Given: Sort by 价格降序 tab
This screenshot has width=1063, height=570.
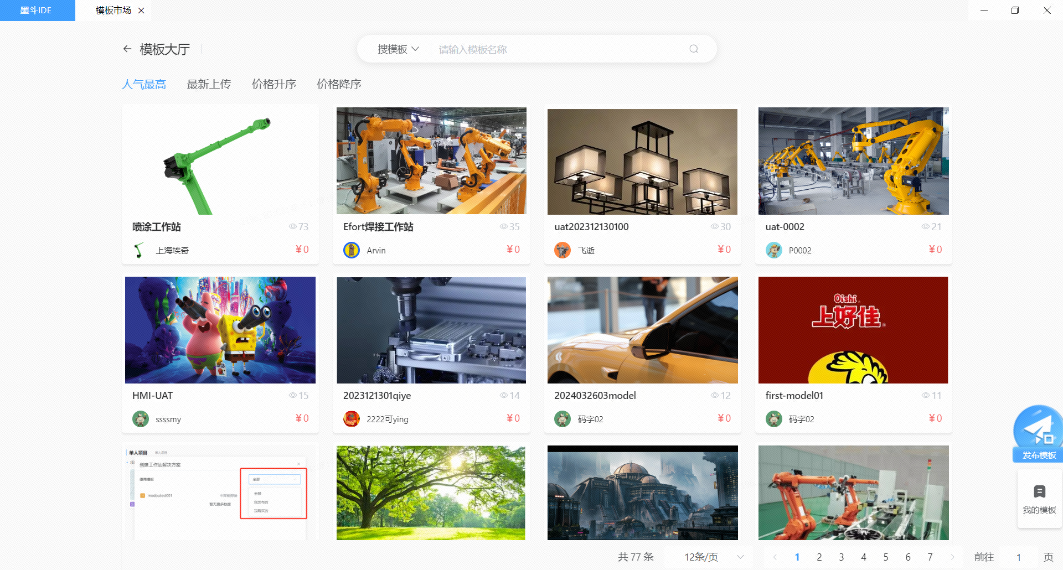Looking at the screenshot, I should pos(339,84).
